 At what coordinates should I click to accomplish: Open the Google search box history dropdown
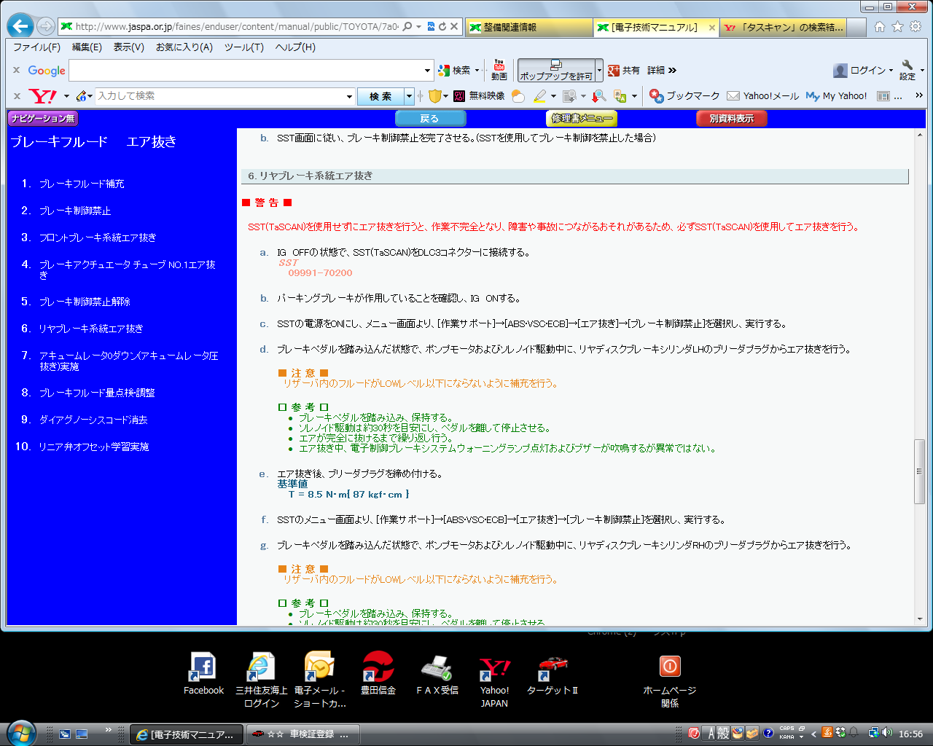428,70
